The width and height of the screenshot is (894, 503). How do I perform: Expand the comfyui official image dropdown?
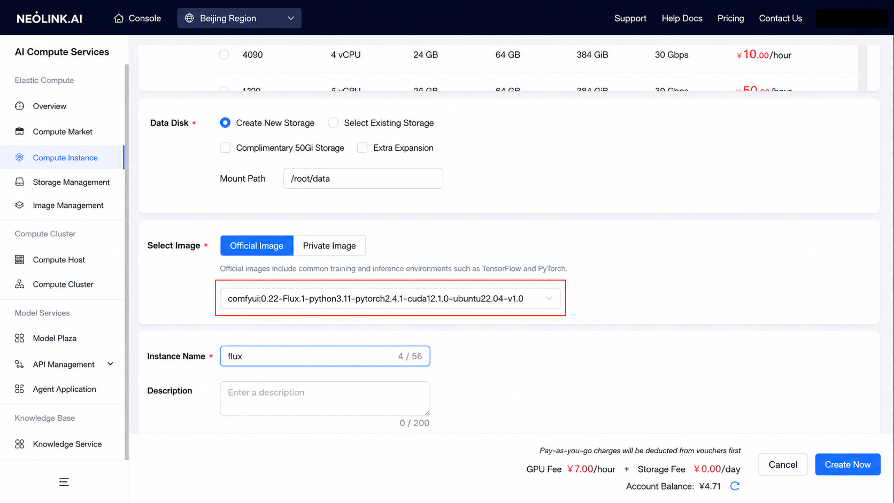tap(390, 298)
